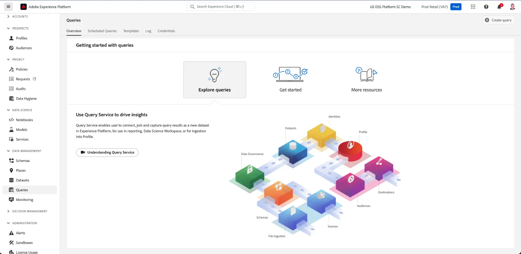
Task: Select the Overview tab
Action: tap(74, 31)
